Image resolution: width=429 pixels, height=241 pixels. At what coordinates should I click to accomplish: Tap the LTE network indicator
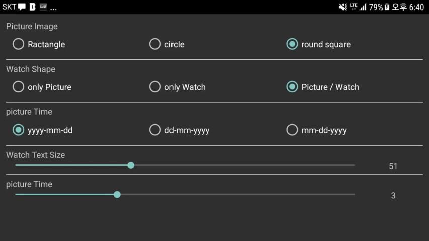pyautogui.click(x=354, y=7)
